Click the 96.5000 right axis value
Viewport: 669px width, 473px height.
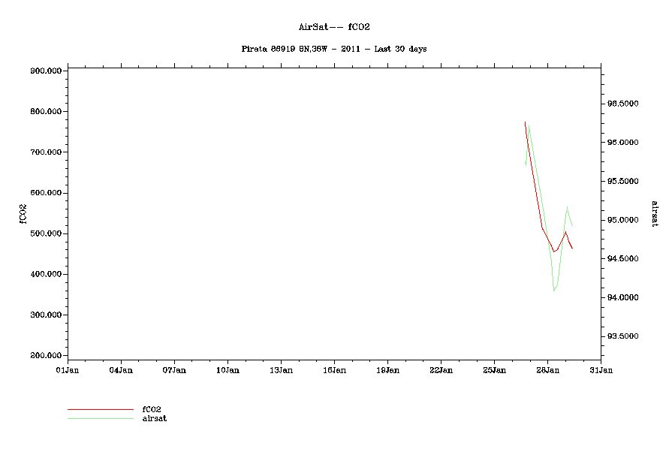(x=622, y=104)
